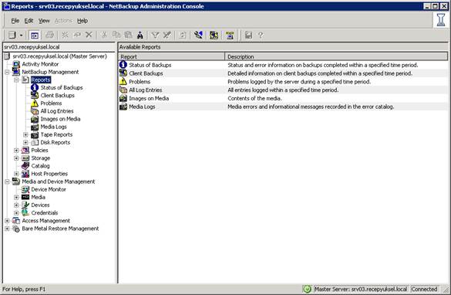This screenshot has width=451, height=295.
Task: Click the Refresh toolbar icon
Action: pos(183,36)
